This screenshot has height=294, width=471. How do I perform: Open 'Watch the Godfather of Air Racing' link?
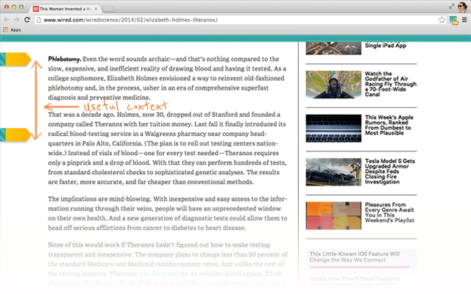[391, 84]
